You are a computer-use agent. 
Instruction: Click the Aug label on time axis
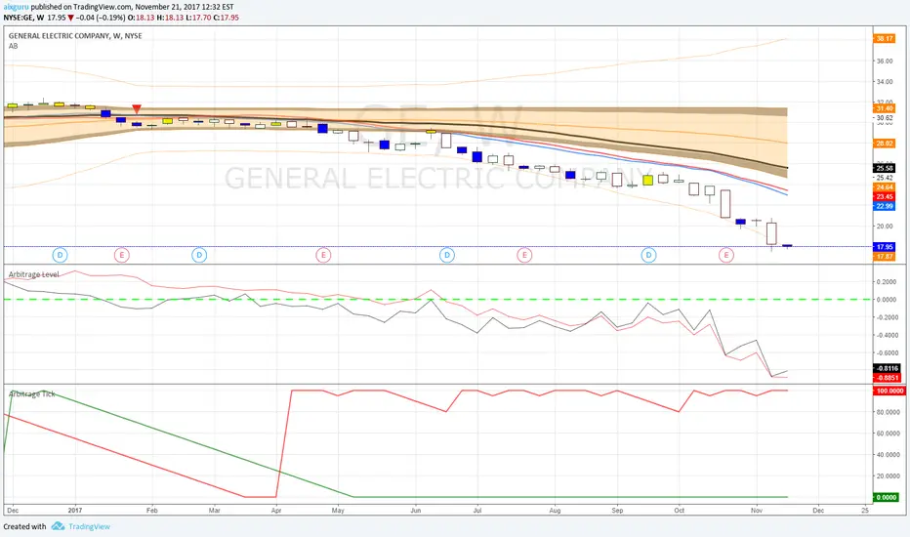click(x=555, y=511)
